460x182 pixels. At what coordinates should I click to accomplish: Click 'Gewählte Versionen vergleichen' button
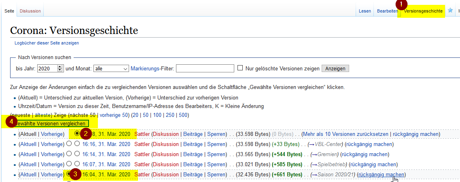pos(51,123)
